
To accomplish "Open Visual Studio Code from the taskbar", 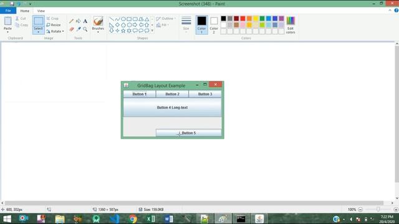I will tap(115, 218).
